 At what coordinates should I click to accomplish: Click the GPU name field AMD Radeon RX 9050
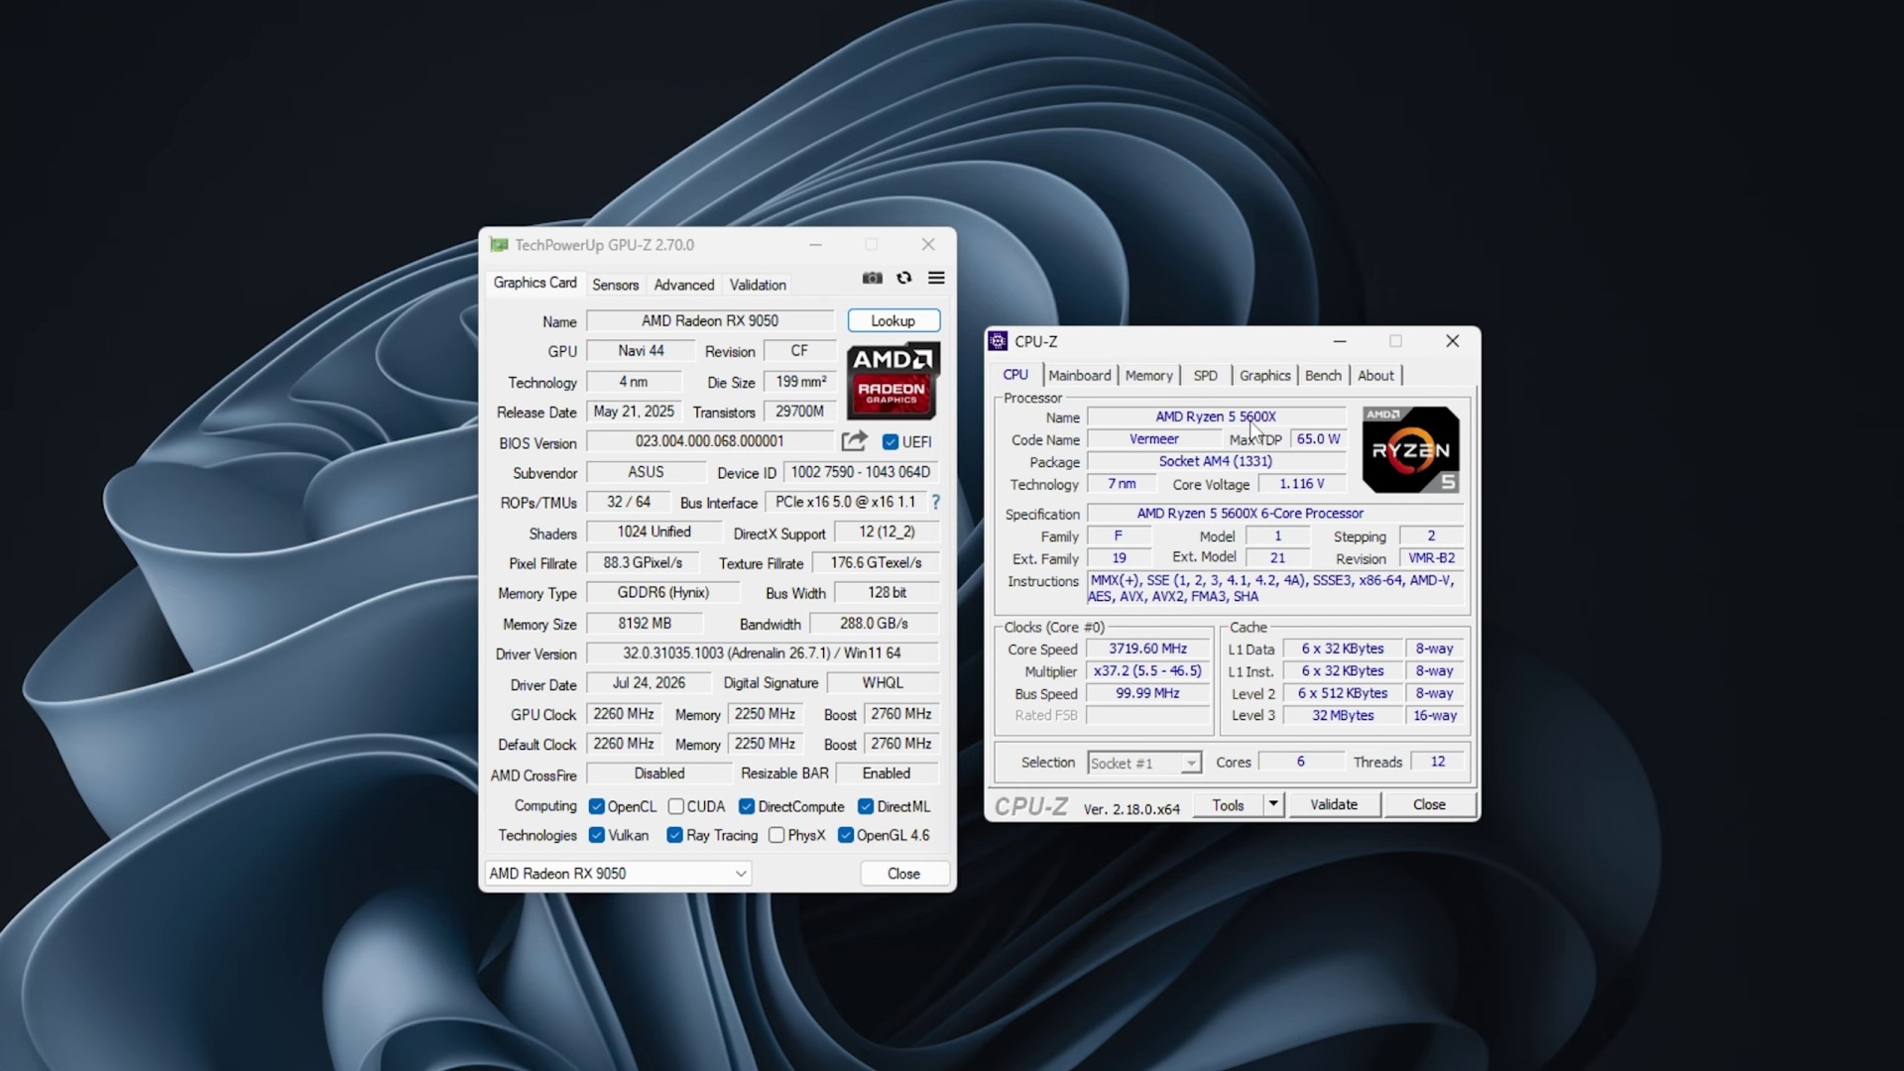tap(710, 321)
